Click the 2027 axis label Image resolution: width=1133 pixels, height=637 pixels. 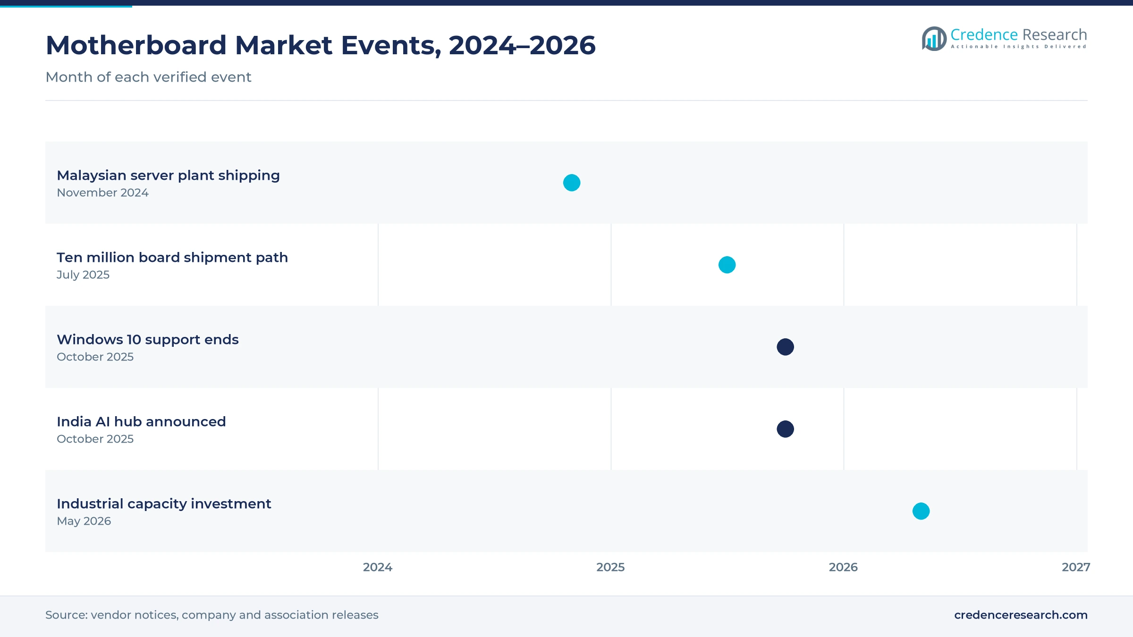pyautogui.click(x=1076, y=567)
